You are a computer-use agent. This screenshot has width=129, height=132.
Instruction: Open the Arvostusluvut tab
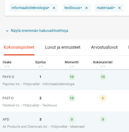tap(104, 47)
